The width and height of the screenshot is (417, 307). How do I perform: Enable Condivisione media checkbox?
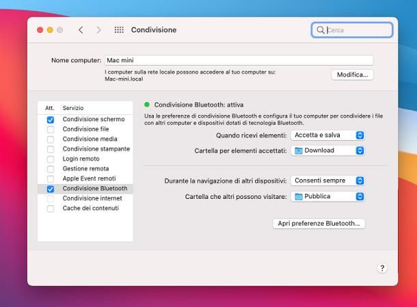tap(51, 139)
